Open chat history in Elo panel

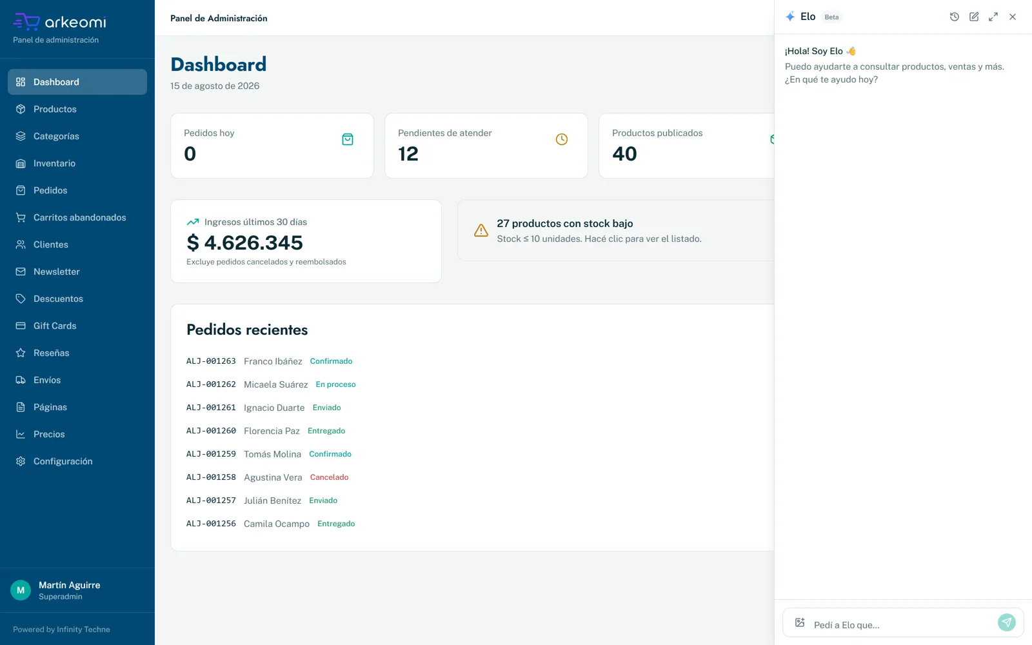click(955, 17)
